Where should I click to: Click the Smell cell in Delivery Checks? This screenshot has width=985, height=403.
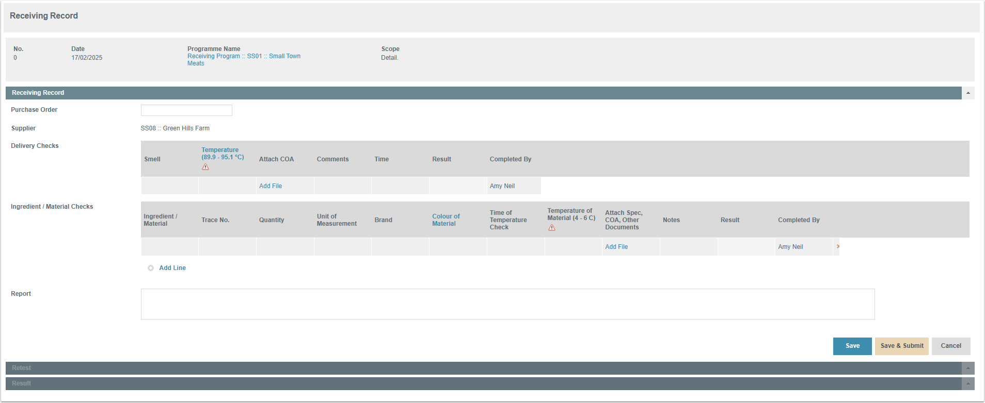pyautogui.click(x=170, y=186)
